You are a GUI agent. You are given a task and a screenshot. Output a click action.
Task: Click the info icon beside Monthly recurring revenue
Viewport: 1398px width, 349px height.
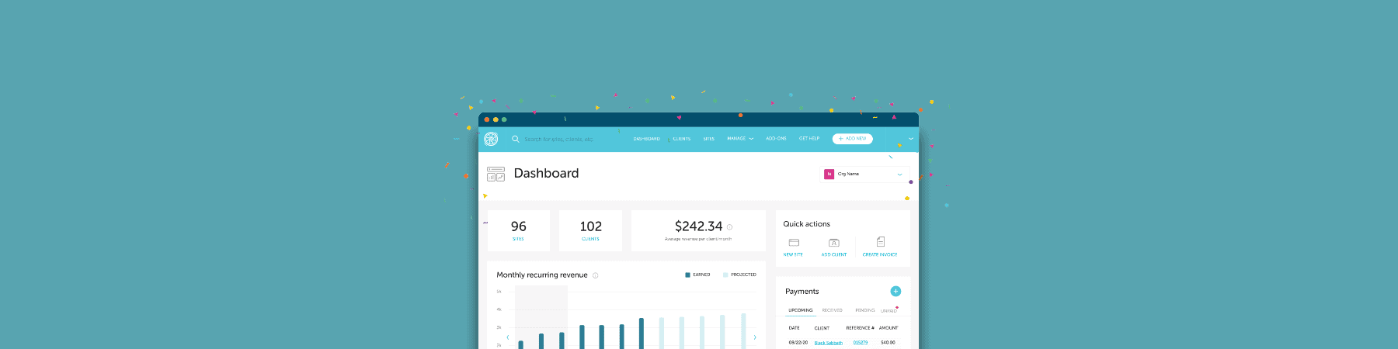[596, 275]
